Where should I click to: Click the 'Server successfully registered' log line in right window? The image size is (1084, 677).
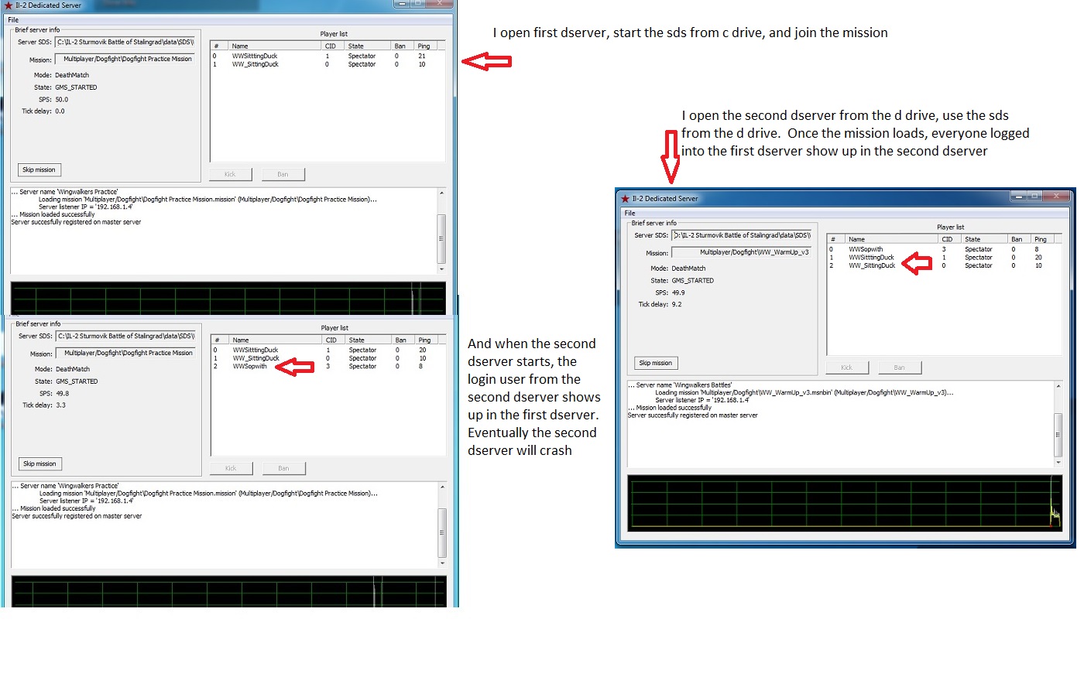click(x=693, y=415)
